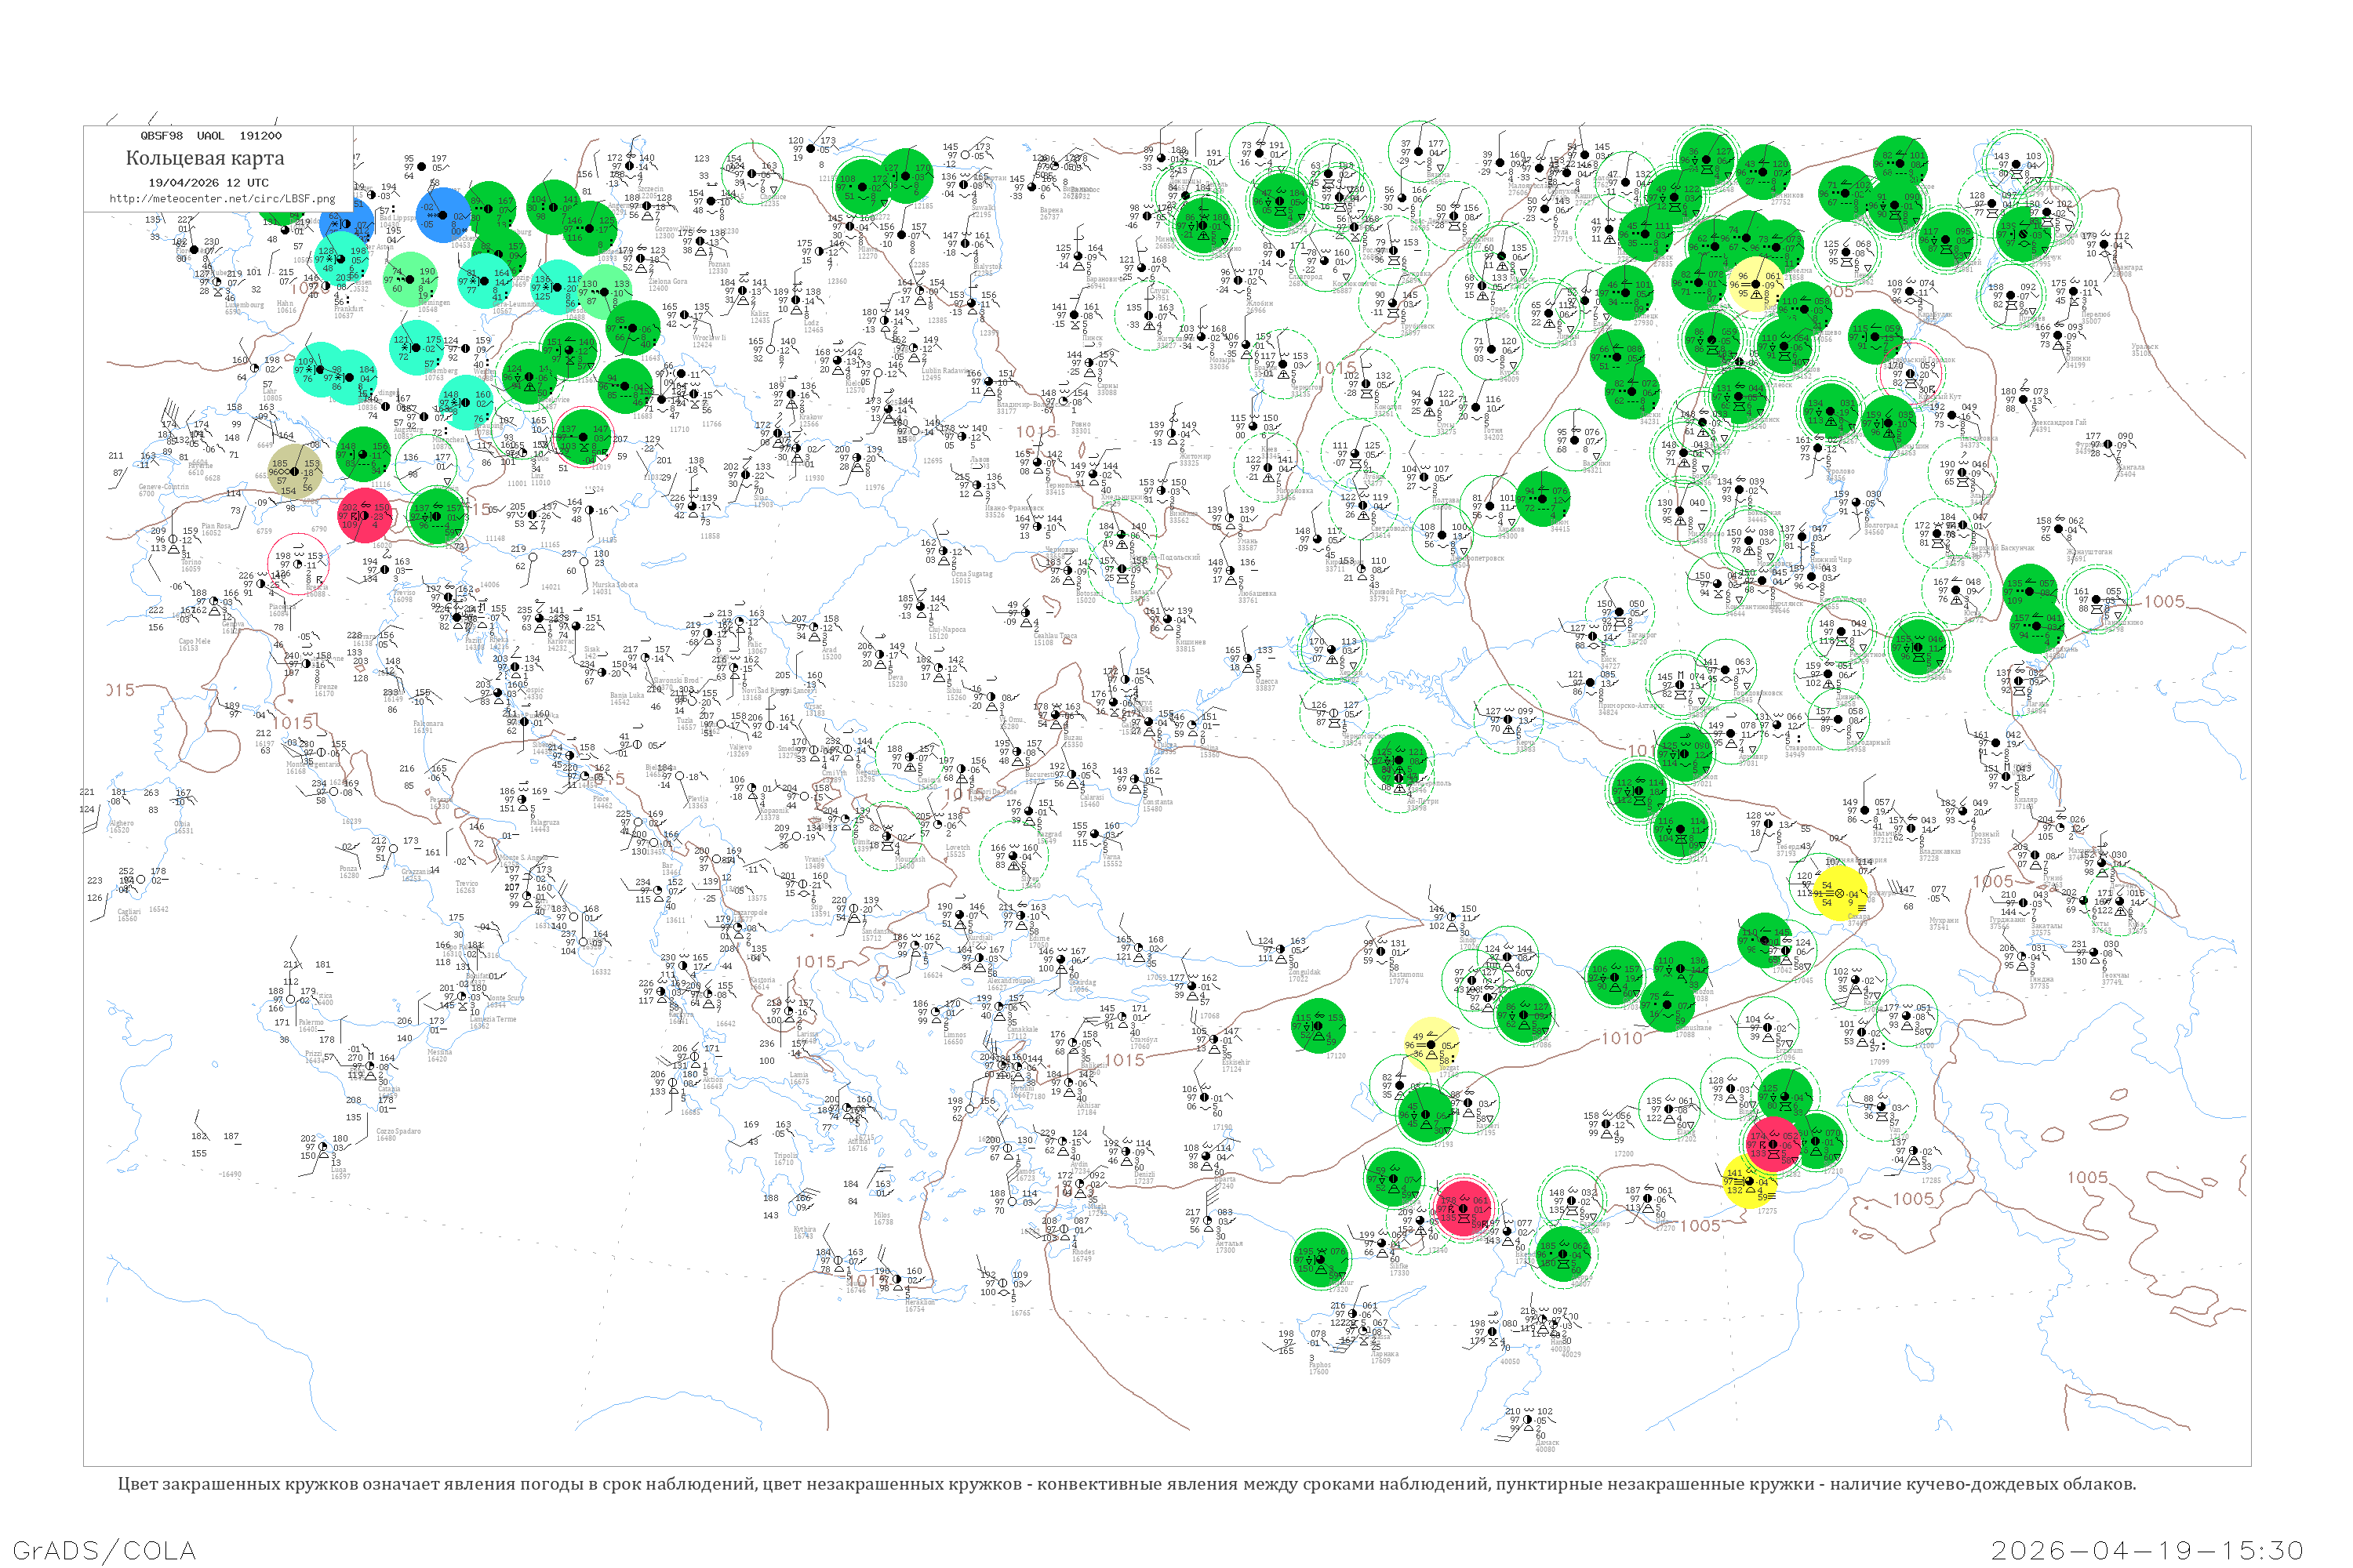The width and height of the screenshot is (2353, 1568).
Task: Click the 2026-04-19-15:30 timestamp
Action: coord(2146,1549)
